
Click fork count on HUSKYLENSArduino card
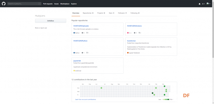pos(140,33)
